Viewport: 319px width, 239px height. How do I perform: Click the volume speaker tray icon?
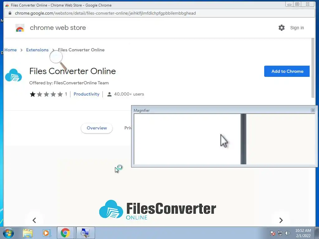coord(287,233)
